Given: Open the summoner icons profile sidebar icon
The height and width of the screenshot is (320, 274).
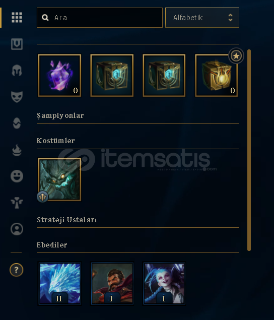Looking at the screenshot, I should pos(17,229).
